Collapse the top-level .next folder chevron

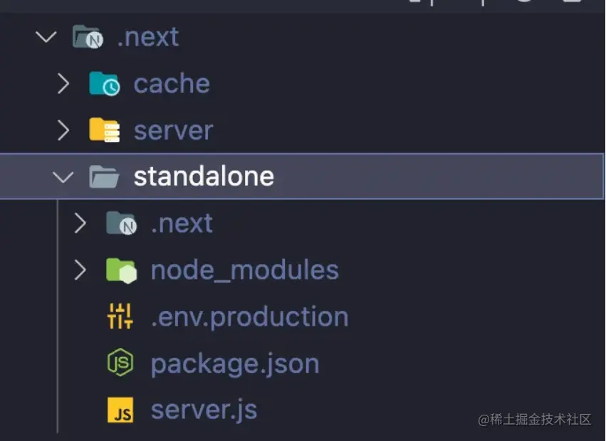point(46,37)
